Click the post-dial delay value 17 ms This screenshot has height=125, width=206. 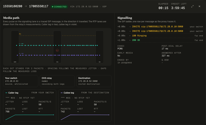(x=165, y=49)
